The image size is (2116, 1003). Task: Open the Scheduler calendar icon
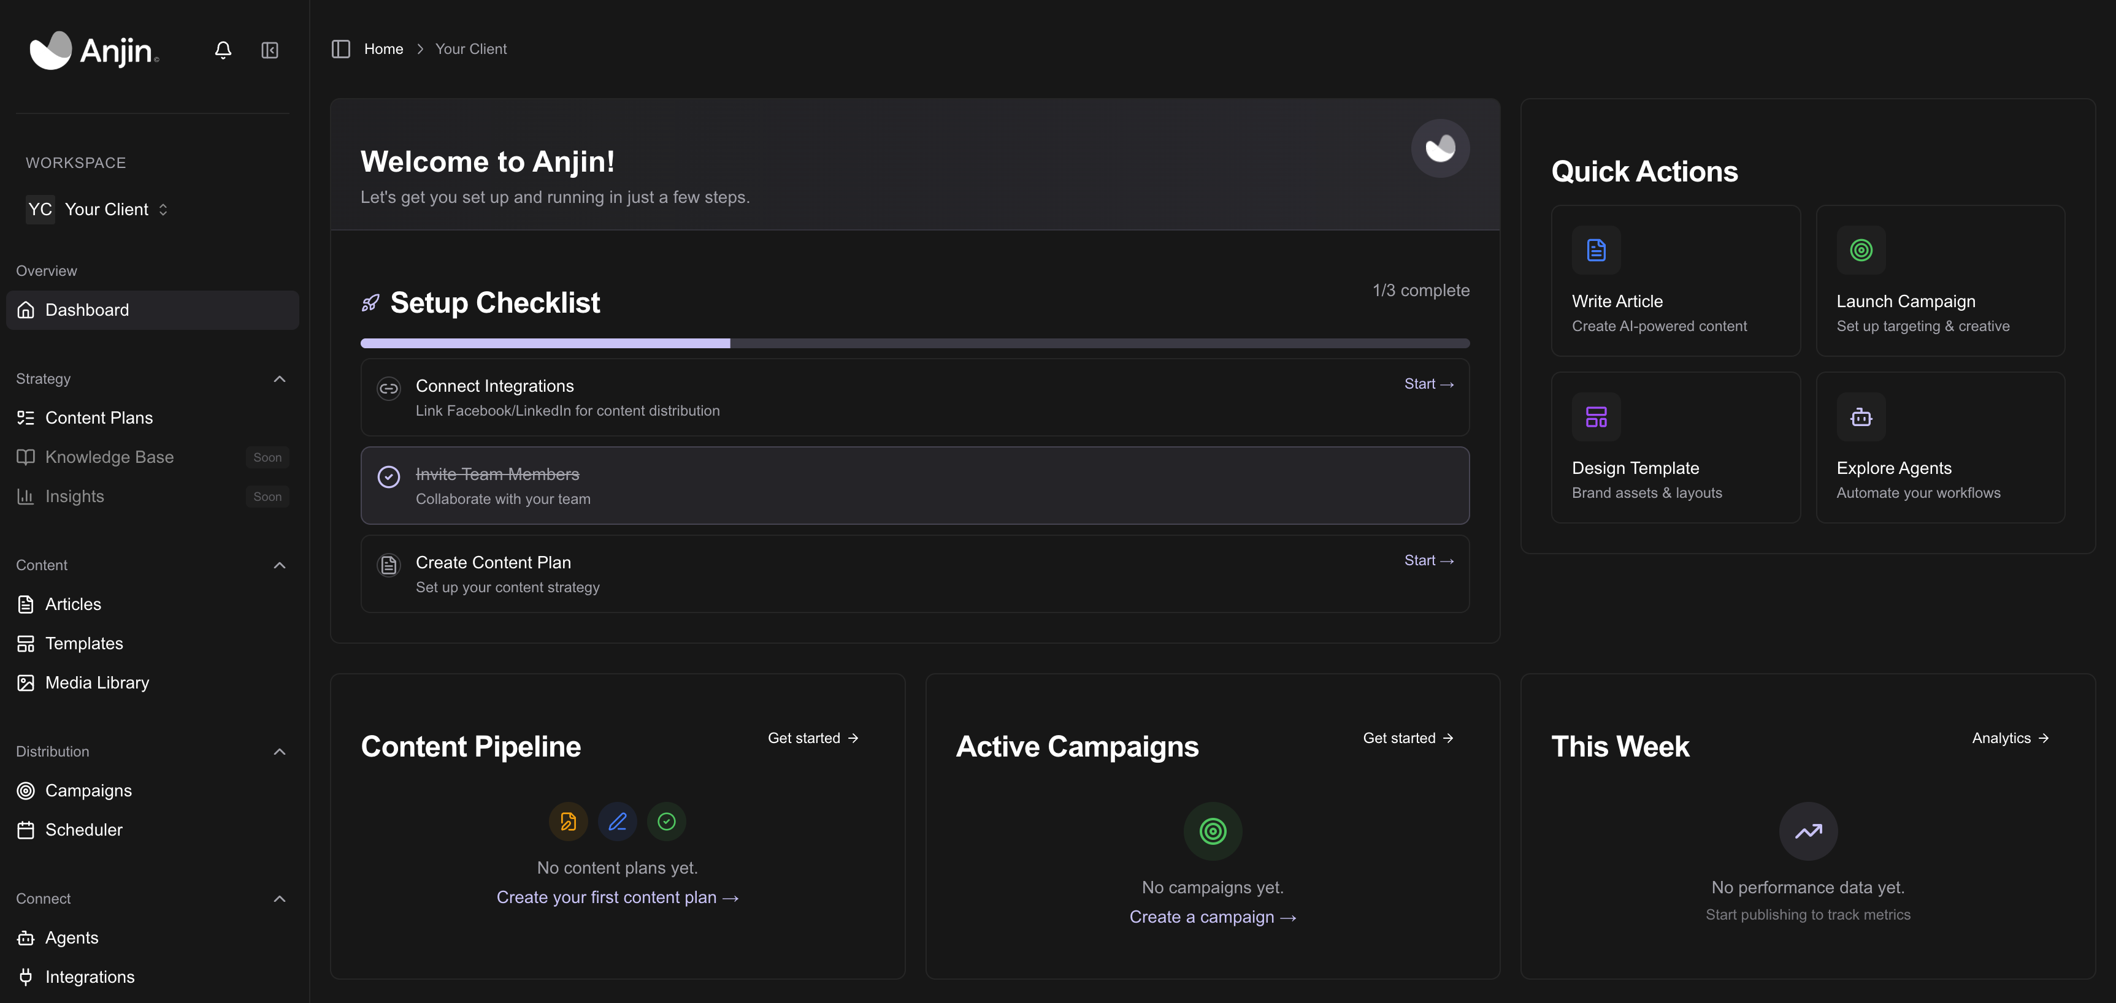[x=26, y=830]
